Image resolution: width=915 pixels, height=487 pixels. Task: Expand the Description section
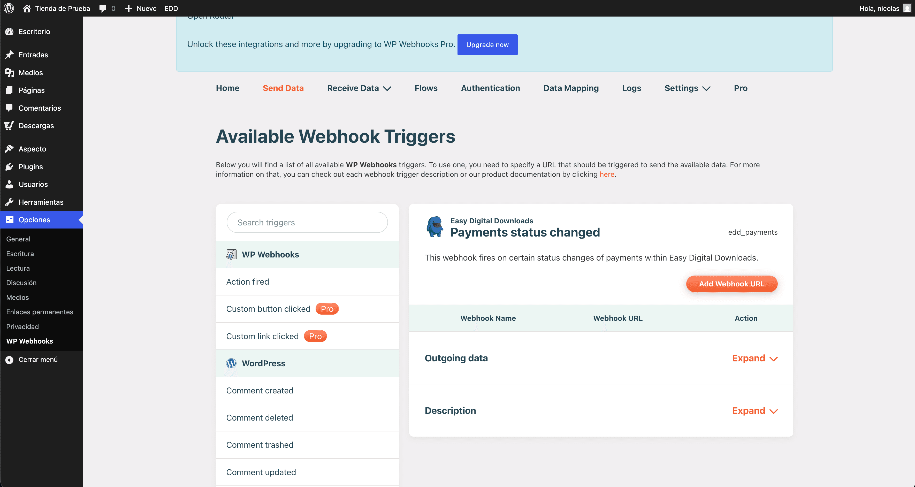click(754, 411)
